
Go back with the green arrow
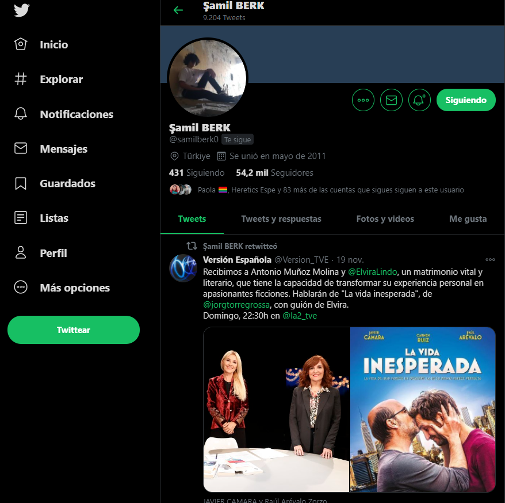click(x=178, y=10)
